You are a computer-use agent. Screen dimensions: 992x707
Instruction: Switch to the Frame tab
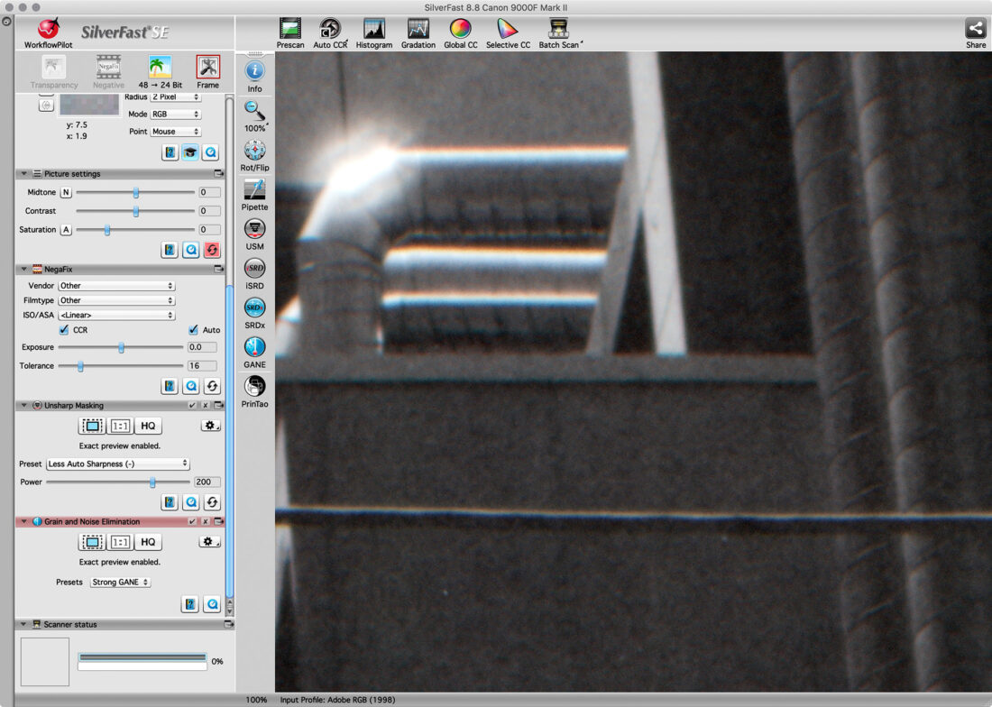208,70
